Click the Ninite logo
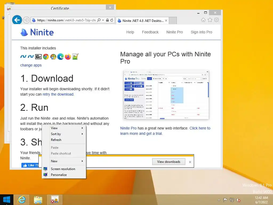The image size is (273, 205). 37,32
